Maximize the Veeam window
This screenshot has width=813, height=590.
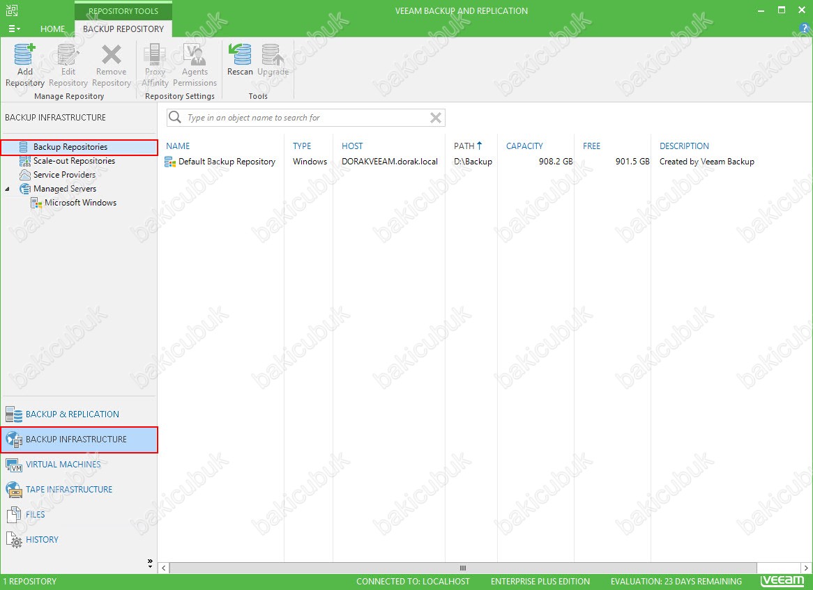click(x=782, y=10)
